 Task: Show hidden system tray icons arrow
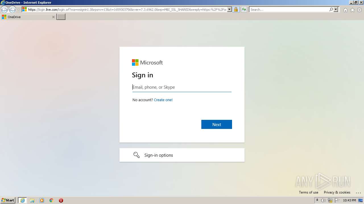click(x=317, y=200)
